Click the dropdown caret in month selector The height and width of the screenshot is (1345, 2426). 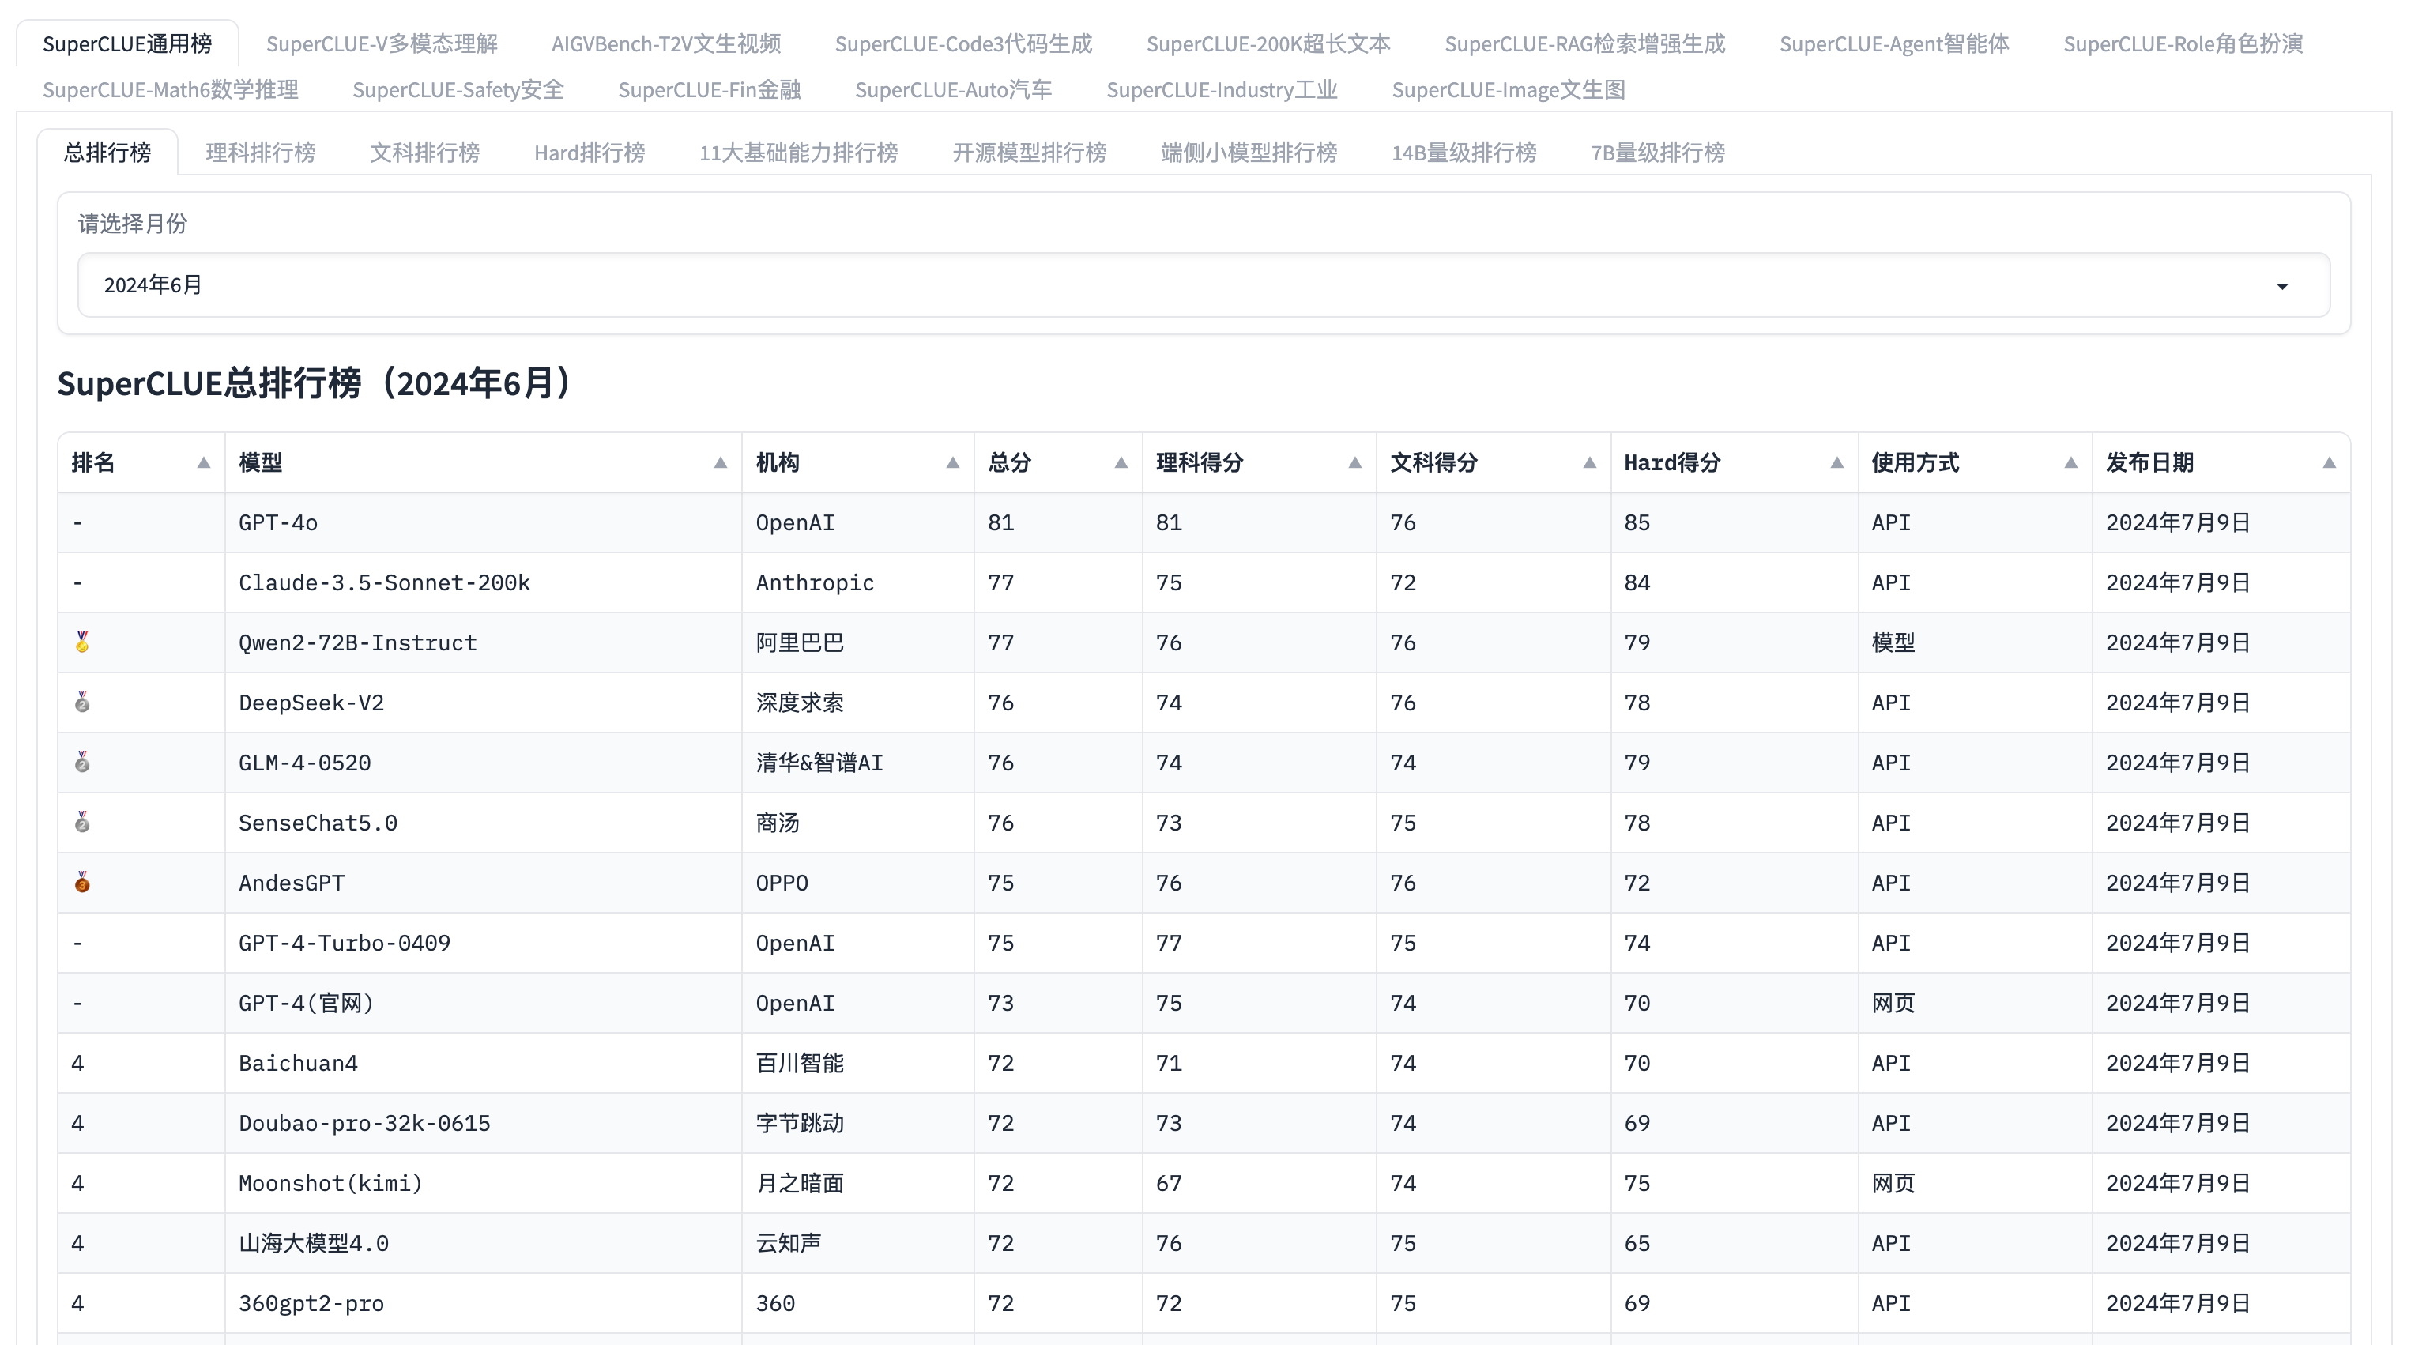2282,285
